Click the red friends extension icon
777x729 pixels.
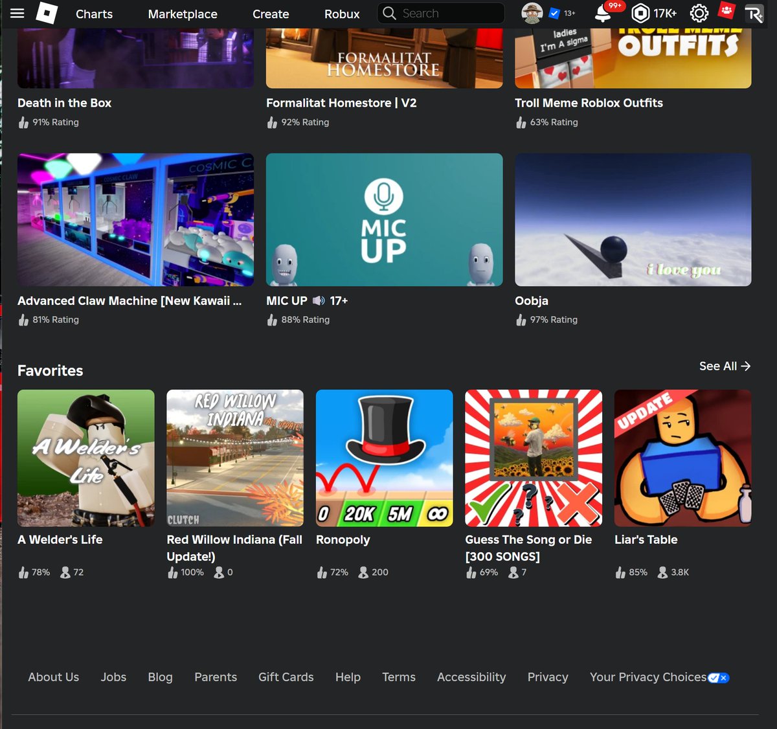pos(726,11)
